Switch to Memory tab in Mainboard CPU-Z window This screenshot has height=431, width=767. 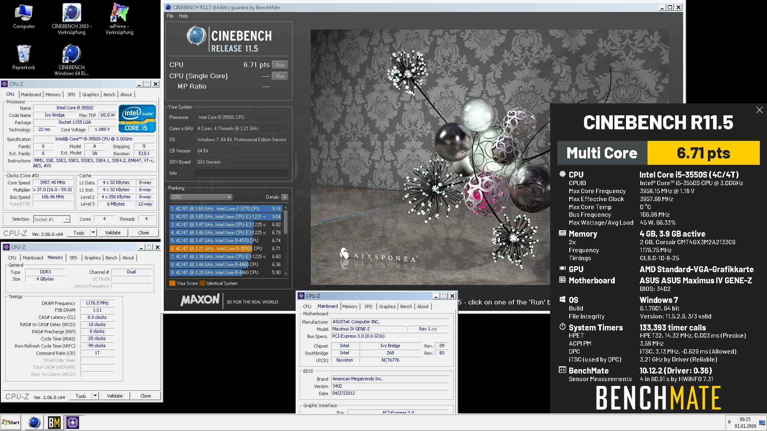(x=350, y=306)
